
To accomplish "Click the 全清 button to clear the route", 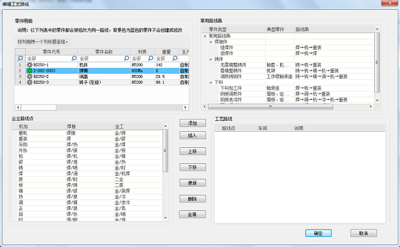I will pos(193,214).
